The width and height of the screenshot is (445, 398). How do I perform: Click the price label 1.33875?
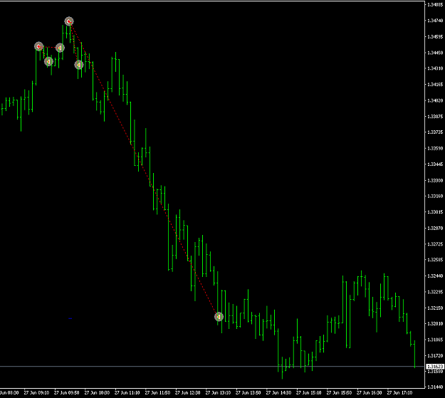[x=435, y=116]
